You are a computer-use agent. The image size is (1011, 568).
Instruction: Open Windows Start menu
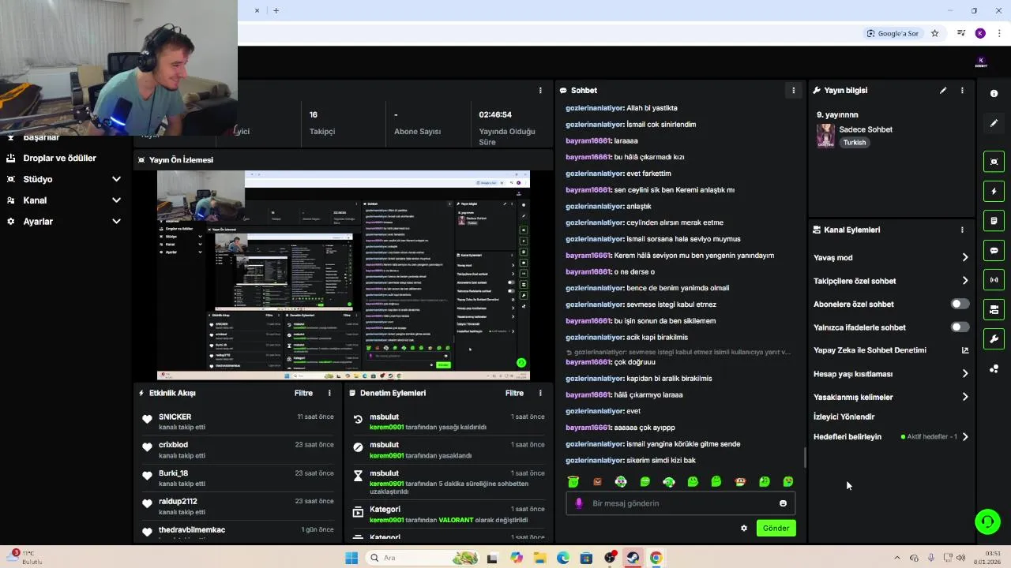351,558
